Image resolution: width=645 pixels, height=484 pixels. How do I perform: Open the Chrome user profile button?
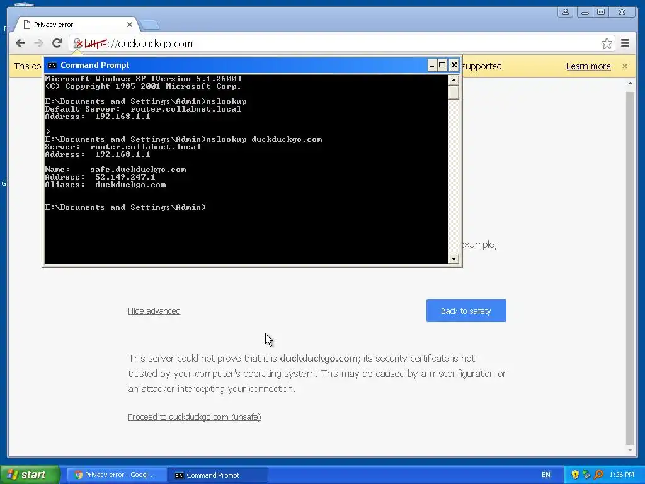coord(566,12)
